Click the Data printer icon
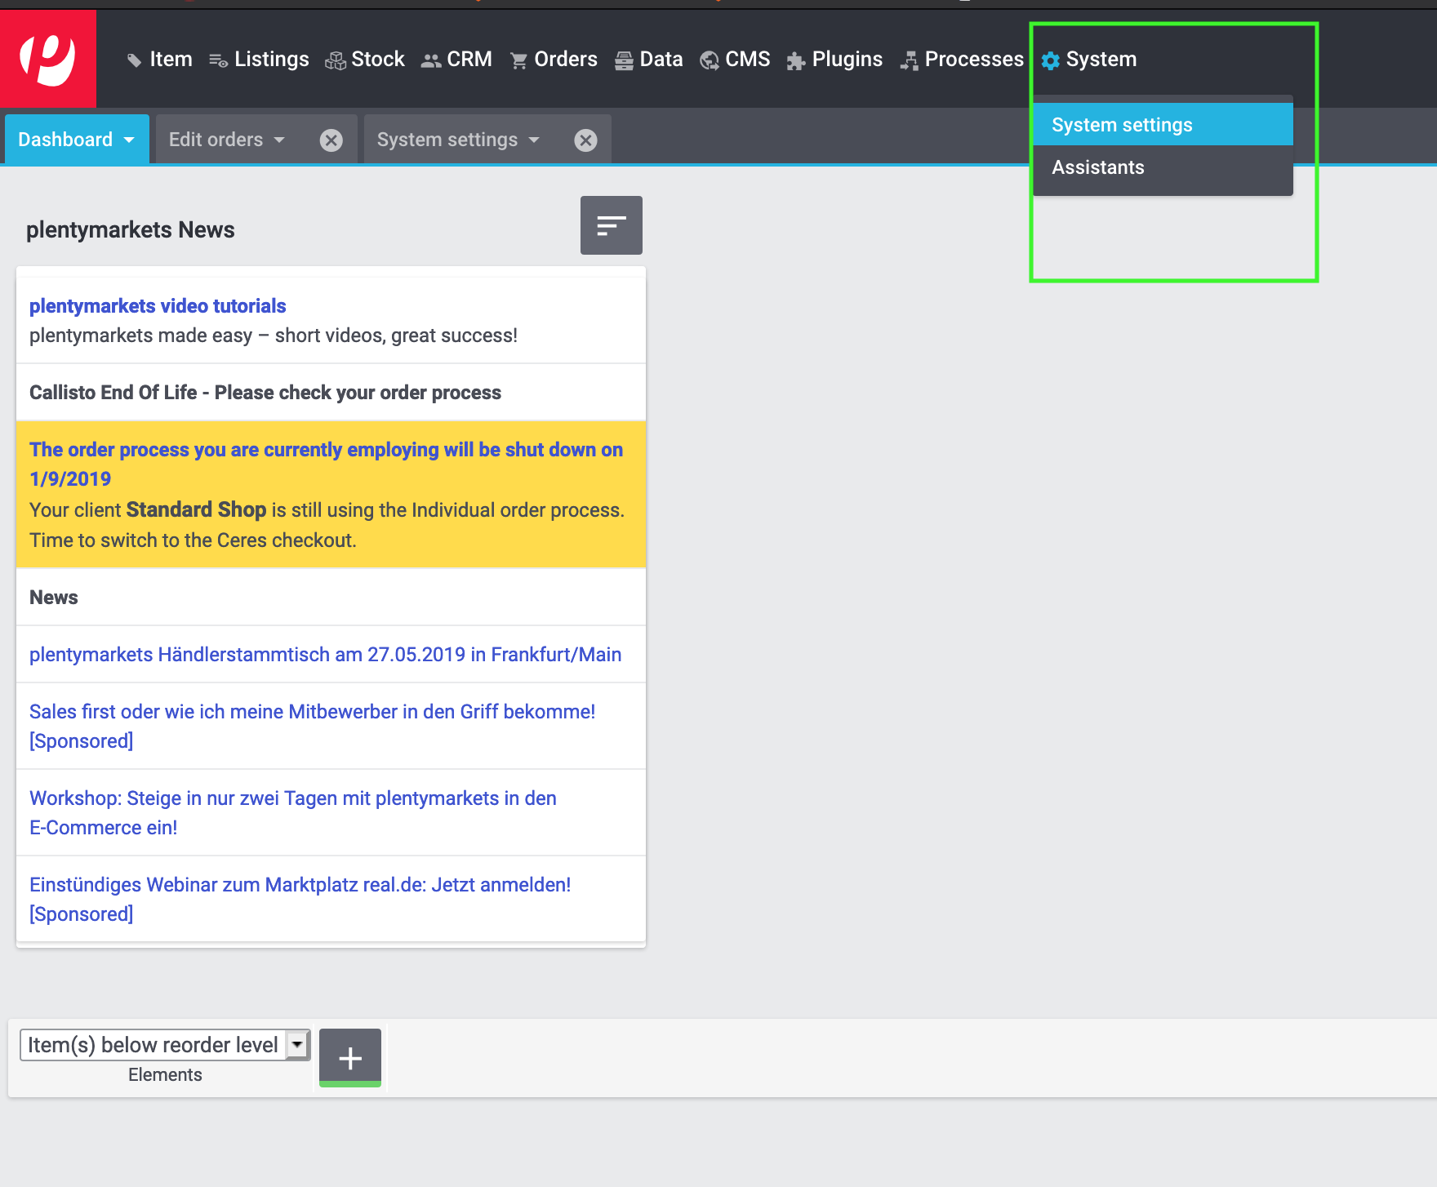The height and width of the screenshot is (1187, 1437). pyautogui.click(x=624, y=60)
